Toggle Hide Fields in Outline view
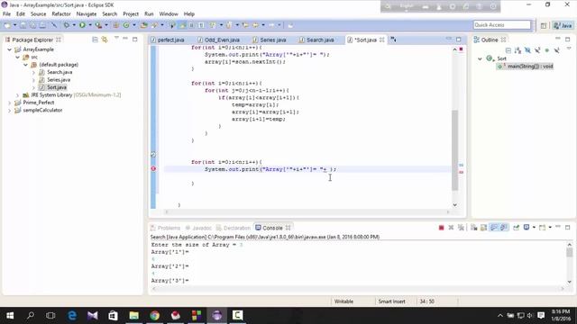This screenshot has height=324, width=577. 527,50
